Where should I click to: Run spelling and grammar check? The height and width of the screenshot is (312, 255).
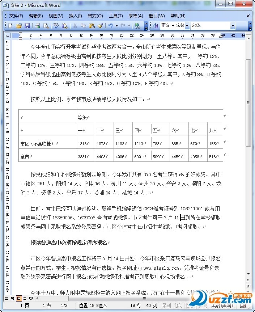coord(56,25)
